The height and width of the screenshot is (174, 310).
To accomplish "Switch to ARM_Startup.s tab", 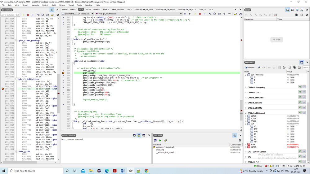I will pyautogui.click(x=118, y=9).
